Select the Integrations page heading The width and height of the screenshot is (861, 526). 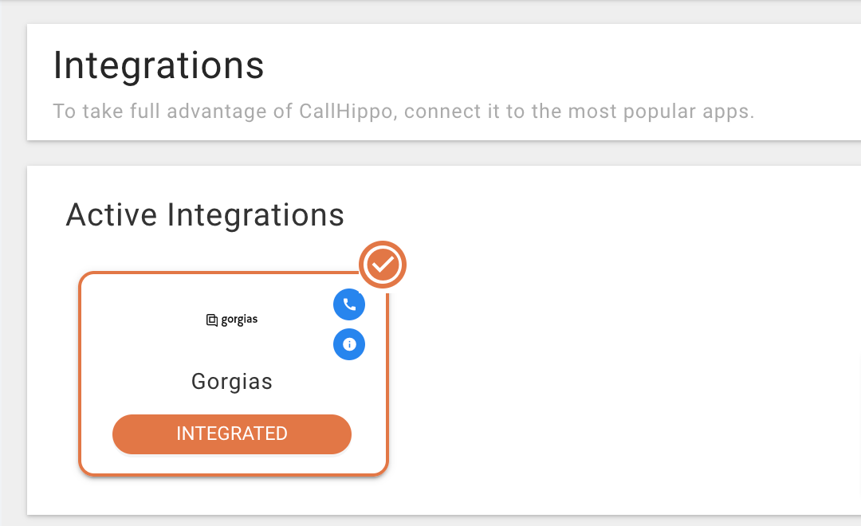tap(158, 65)
